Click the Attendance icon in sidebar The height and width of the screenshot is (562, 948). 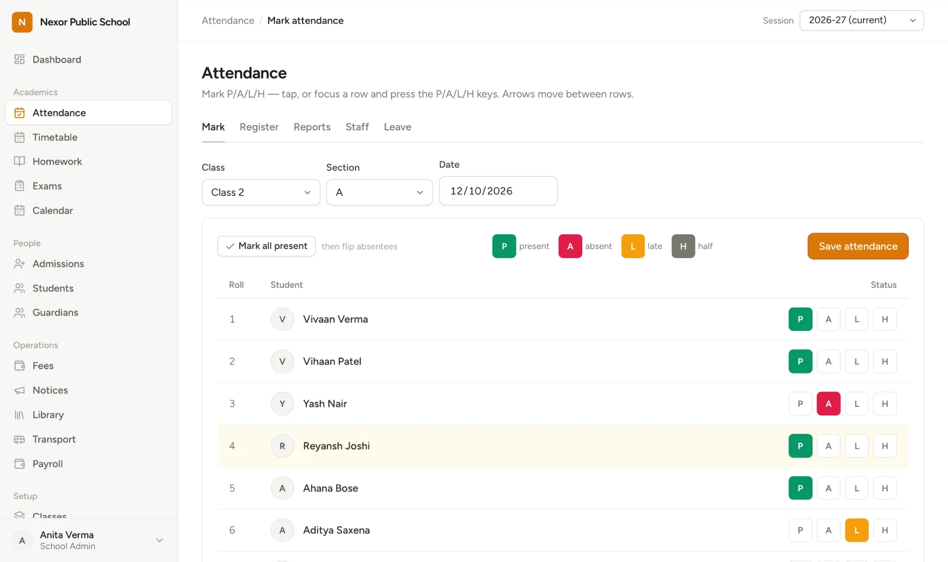point(19,113)
